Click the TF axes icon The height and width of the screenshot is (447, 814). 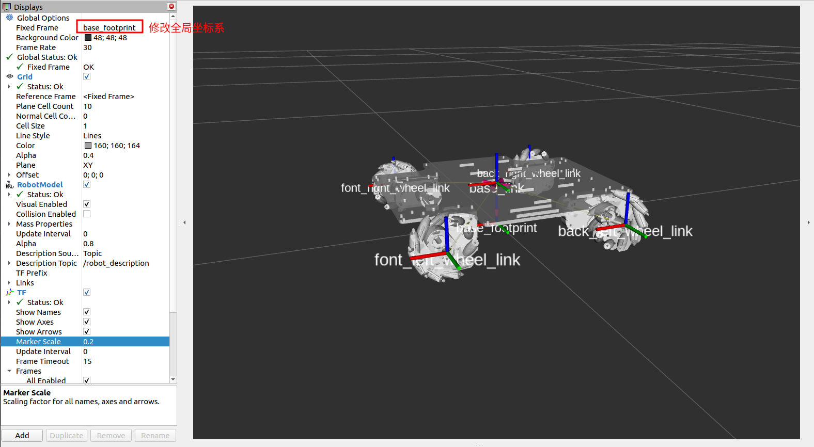pos(9,293)
